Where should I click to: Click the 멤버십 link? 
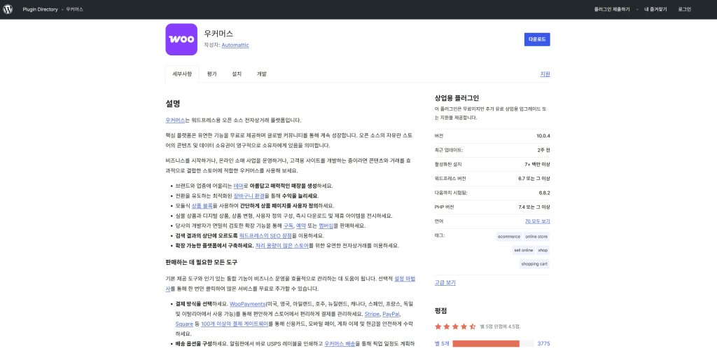click(x=326, y=226)
